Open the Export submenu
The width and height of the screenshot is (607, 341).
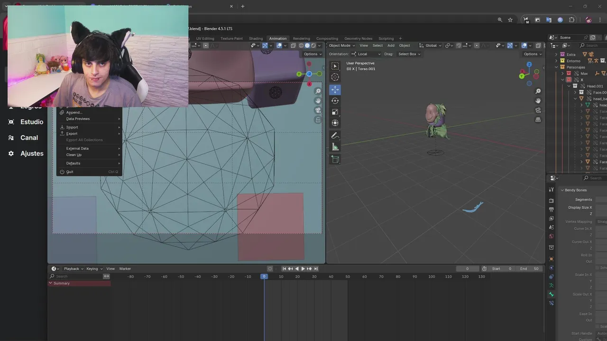(90, 134)
